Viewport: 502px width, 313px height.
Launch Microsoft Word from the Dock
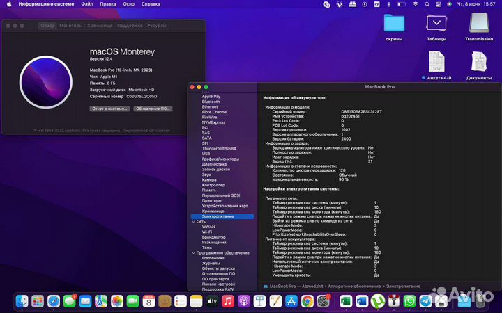click(x=362, y=301)
